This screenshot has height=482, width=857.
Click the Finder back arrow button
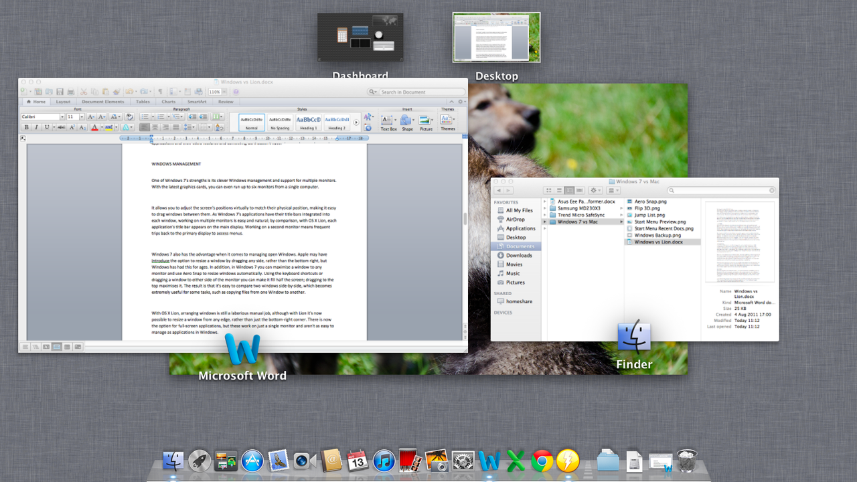pyautogui.click(x=499, y=190)
